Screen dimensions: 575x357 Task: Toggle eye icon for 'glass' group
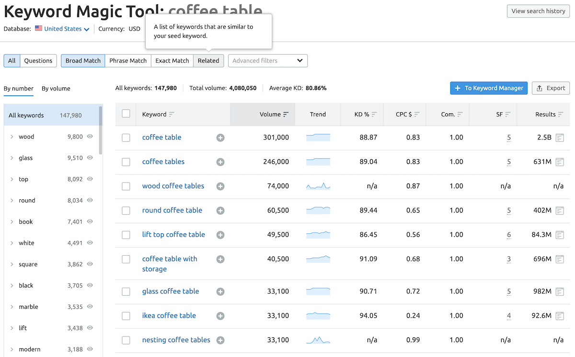[x=90, y=158]
